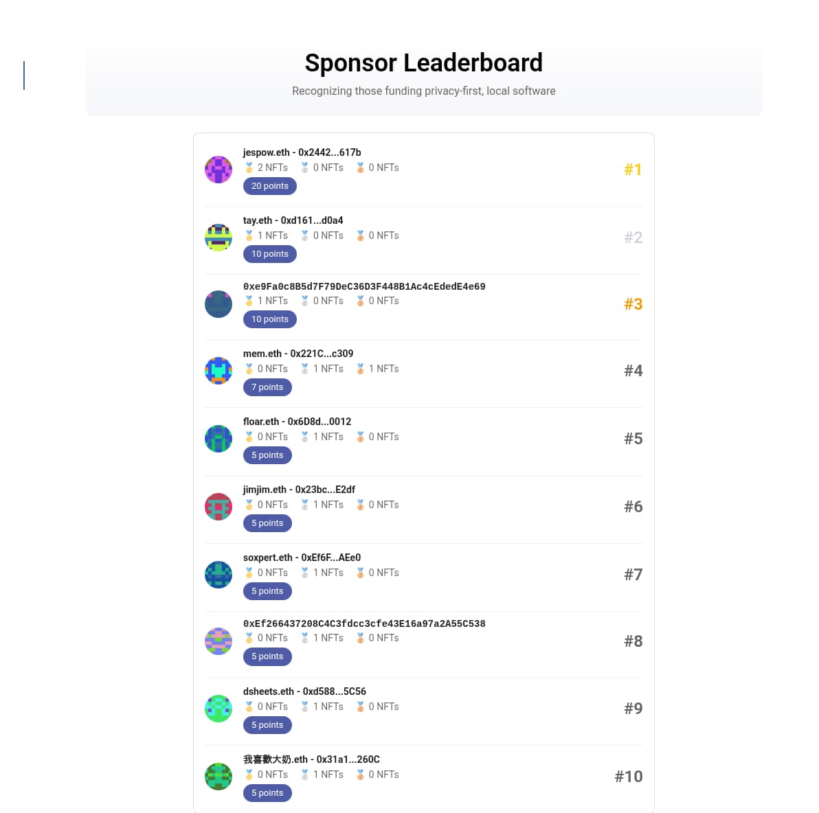Select the address starting with 0xe9Fa0c8B
Screen dimensions: 819x813
364,286
